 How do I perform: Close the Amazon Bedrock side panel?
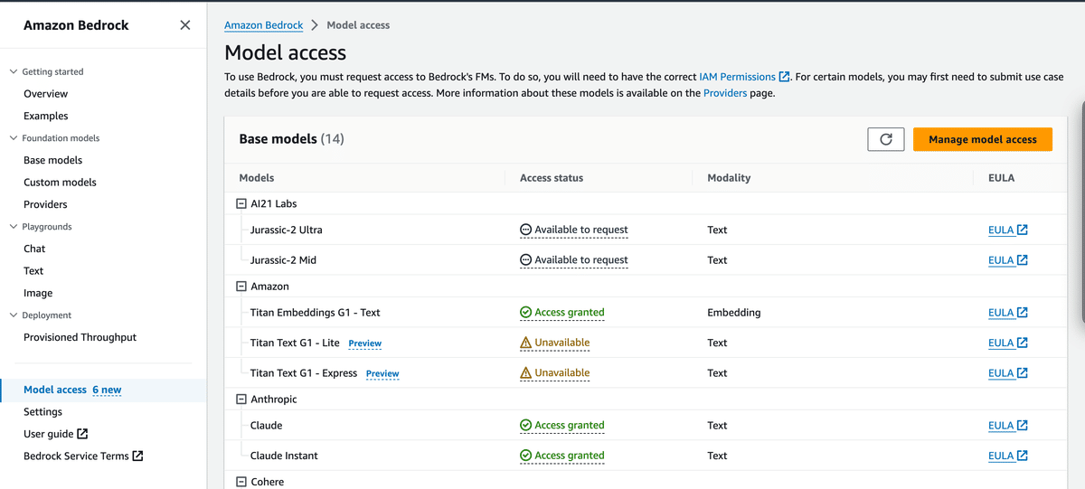click(x=185, y=25)
